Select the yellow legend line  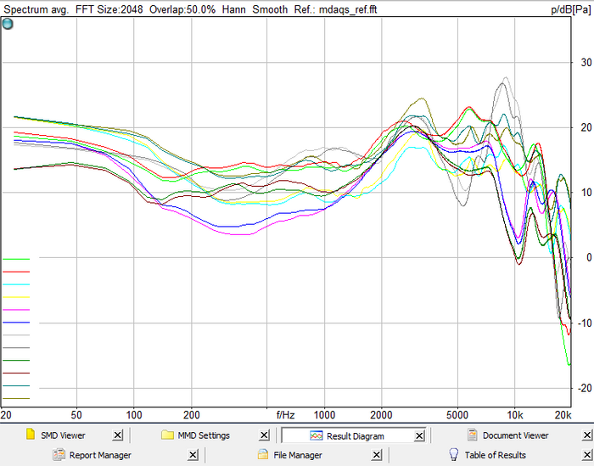[x=16, y=297]
